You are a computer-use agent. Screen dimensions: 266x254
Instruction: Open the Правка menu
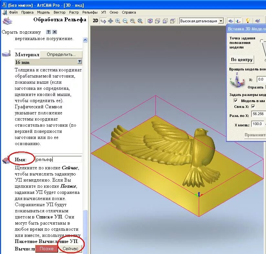click(x=27, y=12)
